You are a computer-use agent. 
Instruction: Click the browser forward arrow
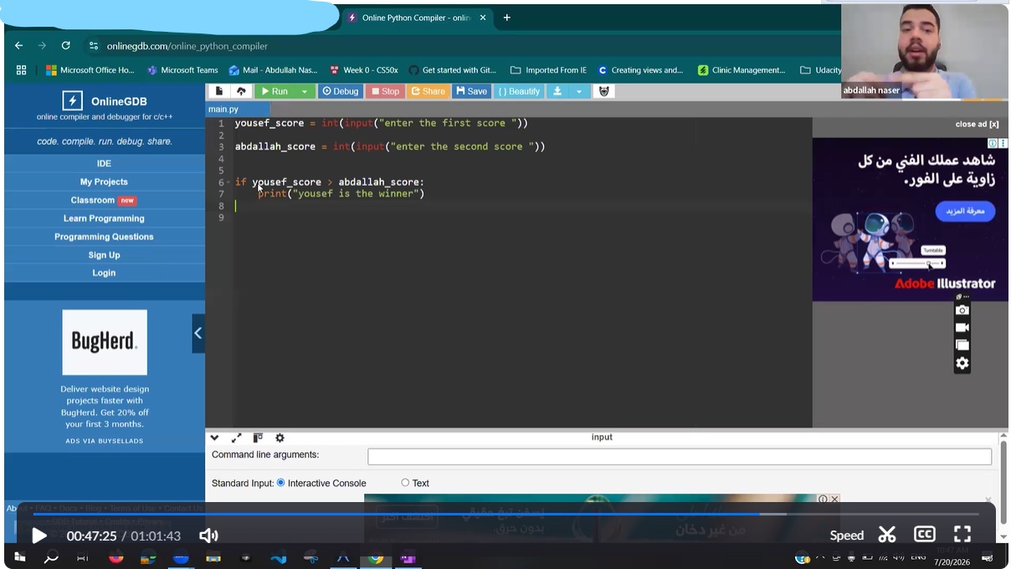coord(42,46)
